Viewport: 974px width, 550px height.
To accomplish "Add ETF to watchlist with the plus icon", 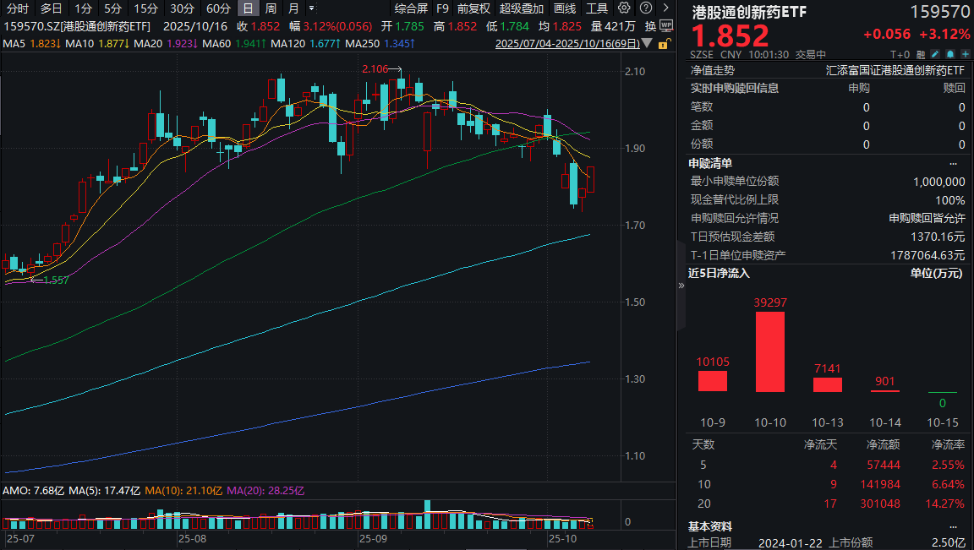I will click(966, 54).
